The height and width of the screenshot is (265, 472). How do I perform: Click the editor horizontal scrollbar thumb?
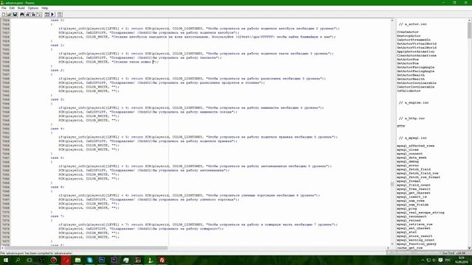click(x=86, y=248)
